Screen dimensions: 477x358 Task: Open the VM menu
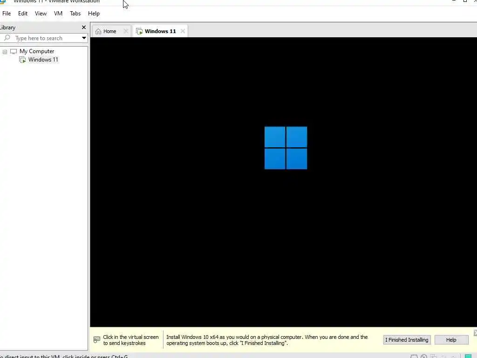58,14
